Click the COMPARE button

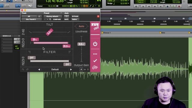[57, 19]
